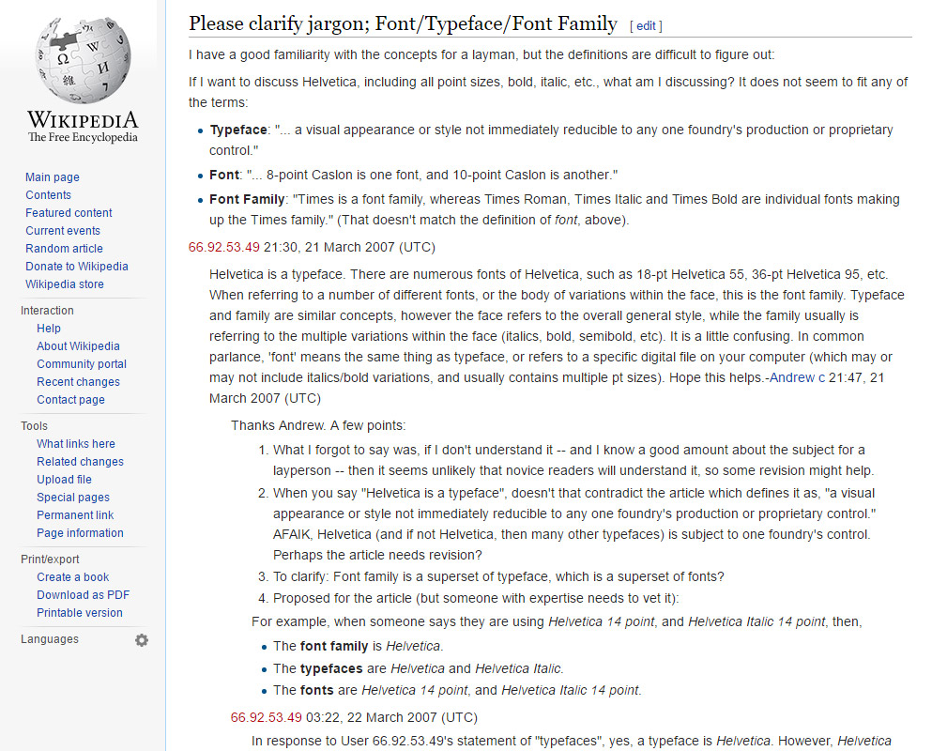Collapse the Interaction sidebar section
Image resolution: width=932 pixels, height=751 pixels.
pyautogui.click(x=48, y=311)
